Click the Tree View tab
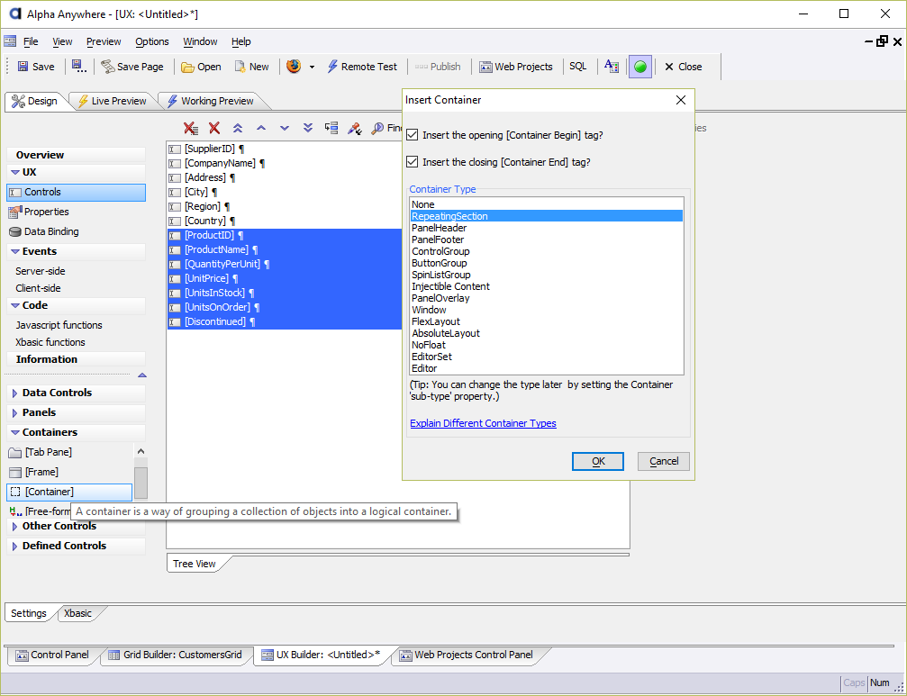 [x=195, y=564]
